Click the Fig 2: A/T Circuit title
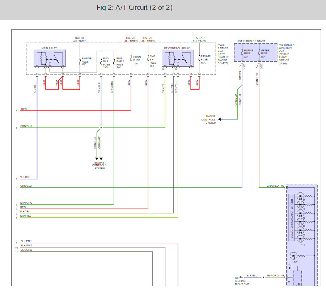The height and width of the screenshot is (288, 326). tap(135, 8)
